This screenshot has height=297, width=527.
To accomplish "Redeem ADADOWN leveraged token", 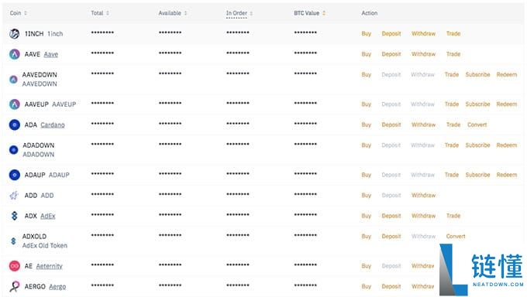I will pos(507,145).
